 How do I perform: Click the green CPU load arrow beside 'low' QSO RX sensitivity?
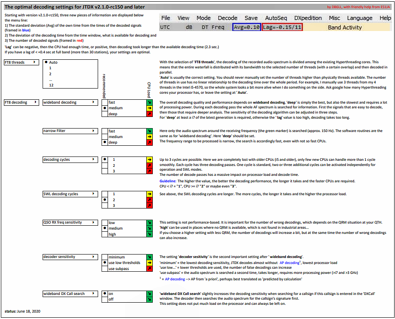coord(149,223)
